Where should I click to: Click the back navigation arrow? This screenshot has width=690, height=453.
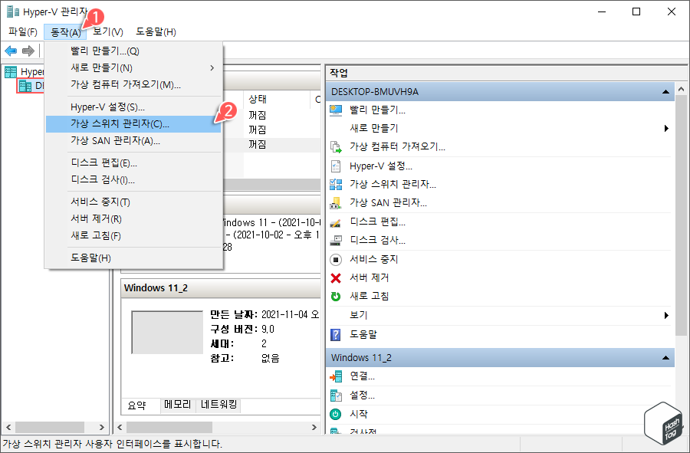click(10, 51)
